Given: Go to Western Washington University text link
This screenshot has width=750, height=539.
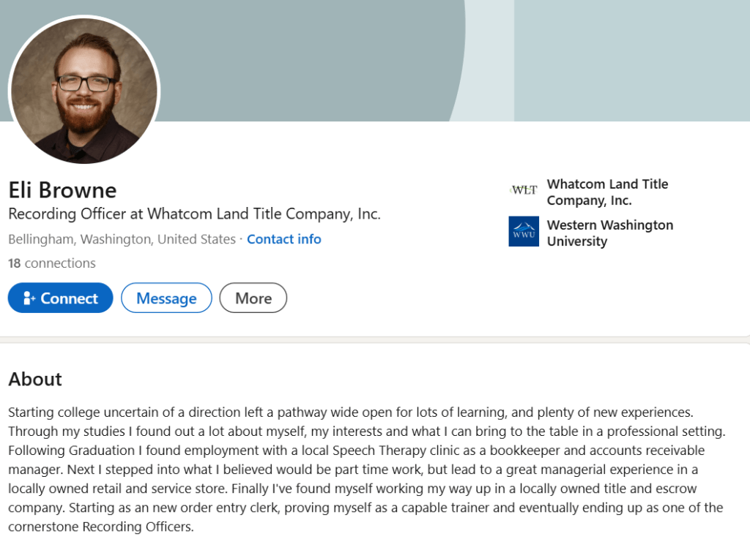Looking at the screenshot, I should pyautogui.click(x=609, y=233).
